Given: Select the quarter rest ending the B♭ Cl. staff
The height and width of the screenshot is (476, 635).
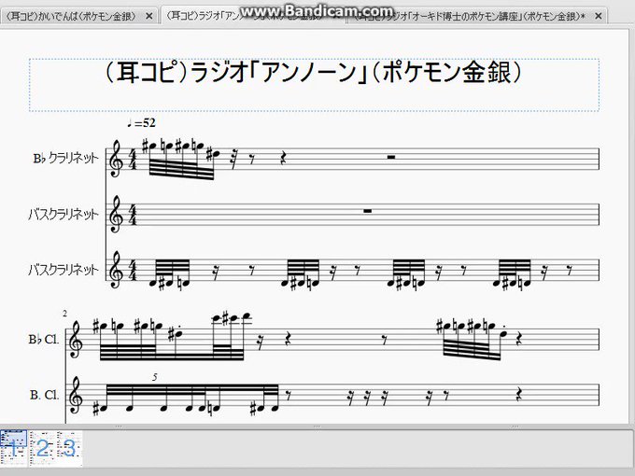Looking at the screenshot, I should [x=519, y=339].
